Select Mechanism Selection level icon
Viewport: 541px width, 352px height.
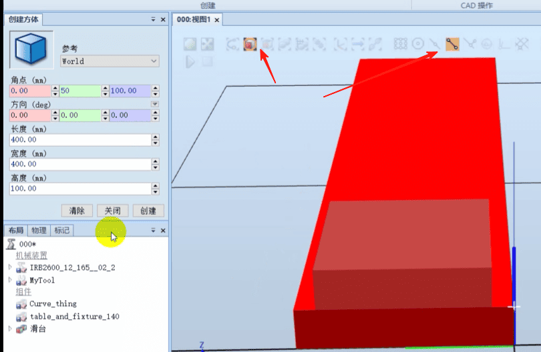302,44
